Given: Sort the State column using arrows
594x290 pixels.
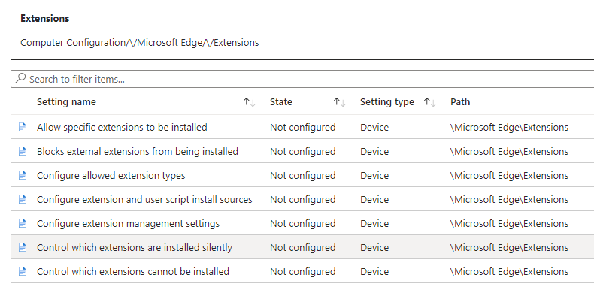Looking at the screenshot, I should 339,102.
